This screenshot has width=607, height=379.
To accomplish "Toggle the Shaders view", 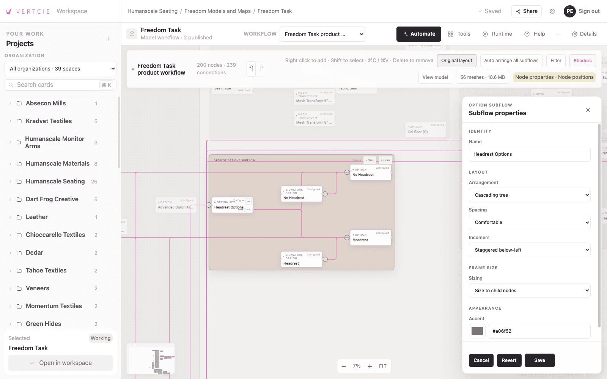I will tap(583, 61).
